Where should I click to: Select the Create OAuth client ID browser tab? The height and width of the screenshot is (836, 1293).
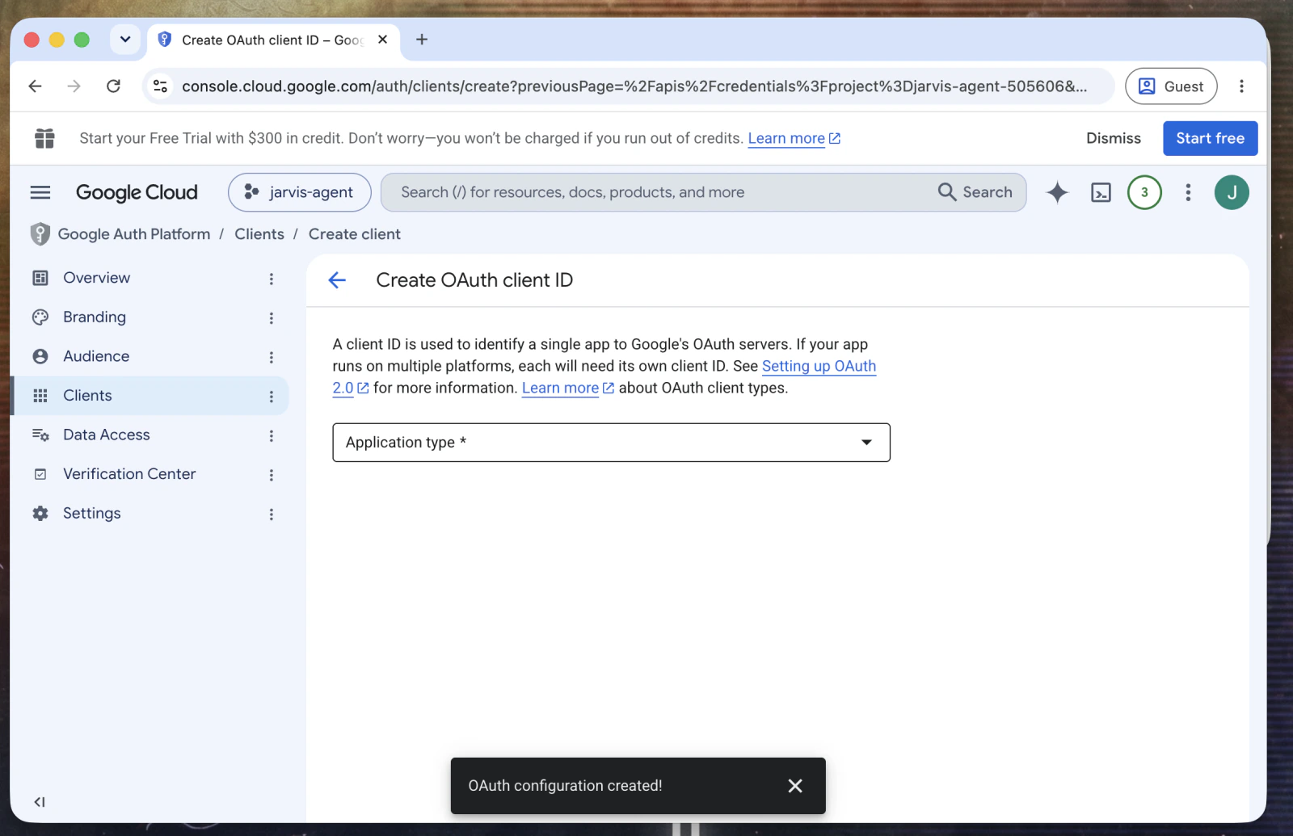(273, 40)
